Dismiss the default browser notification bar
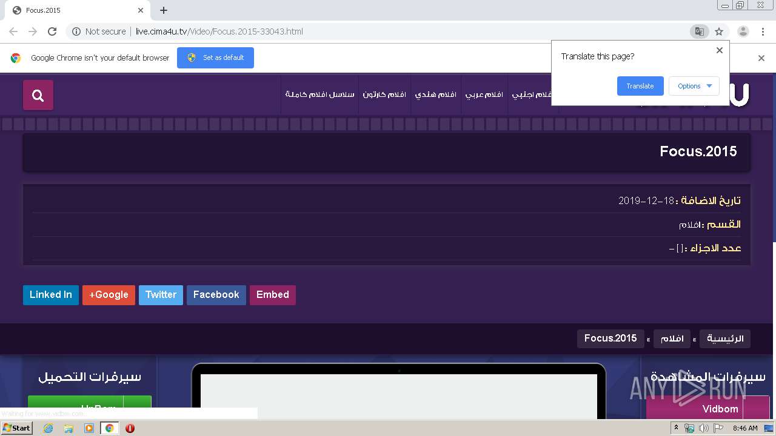The image size is (776, 436). (x=761, y=58)
